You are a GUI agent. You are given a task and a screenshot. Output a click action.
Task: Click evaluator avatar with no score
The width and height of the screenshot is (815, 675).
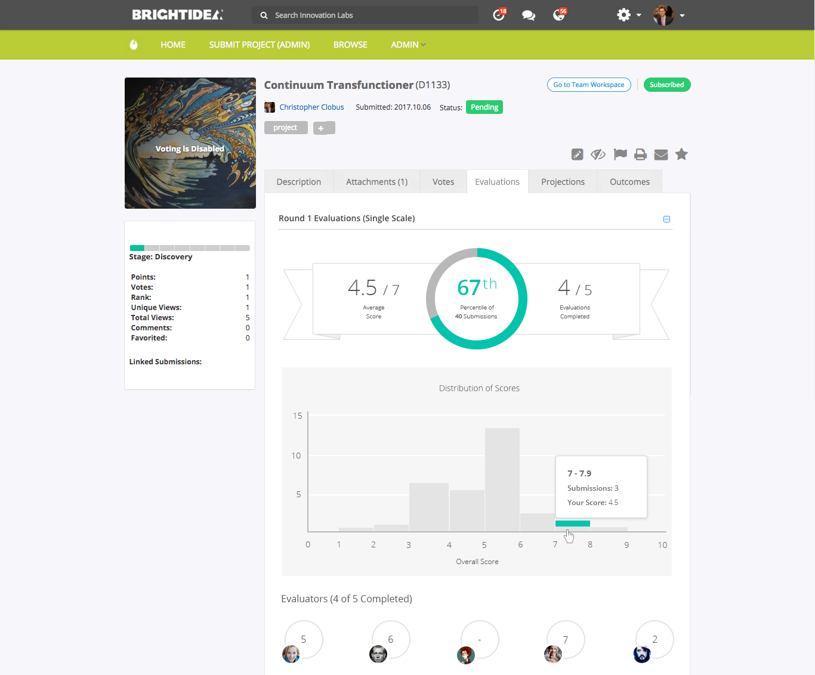pos(466,655)
